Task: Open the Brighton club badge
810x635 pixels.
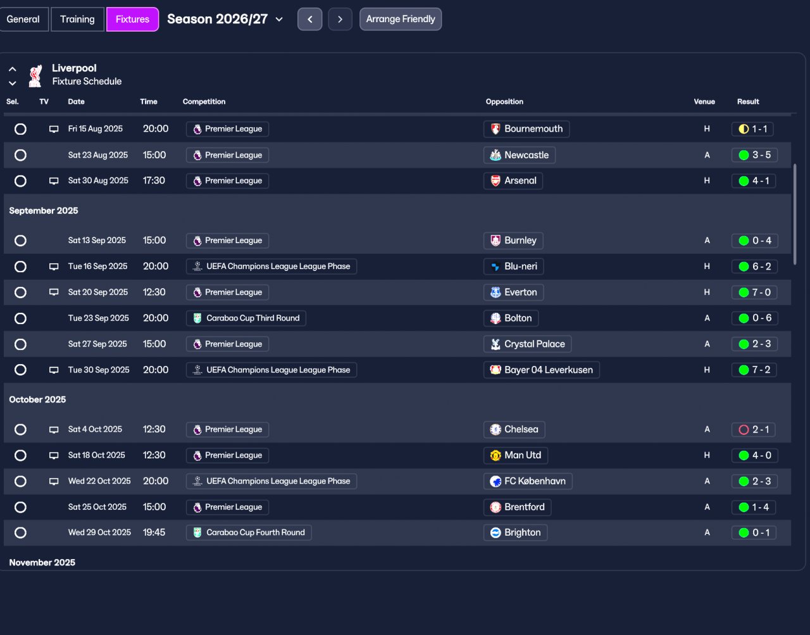Action: pyautogui.click(x=495, y=532)
